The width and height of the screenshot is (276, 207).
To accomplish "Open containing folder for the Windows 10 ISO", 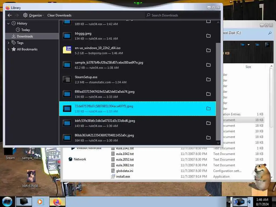I will click(208, 50).
